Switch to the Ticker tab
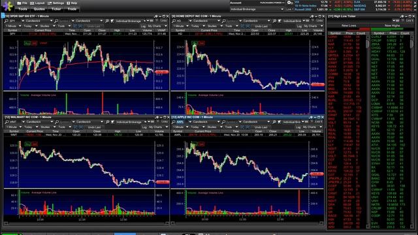 pos(56,9)
